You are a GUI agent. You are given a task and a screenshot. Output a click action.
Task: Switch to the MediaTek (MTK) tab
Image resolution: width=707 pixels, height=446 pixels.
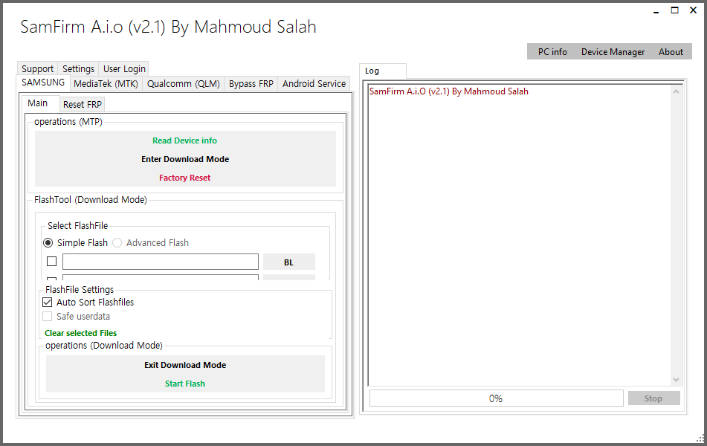106,83
